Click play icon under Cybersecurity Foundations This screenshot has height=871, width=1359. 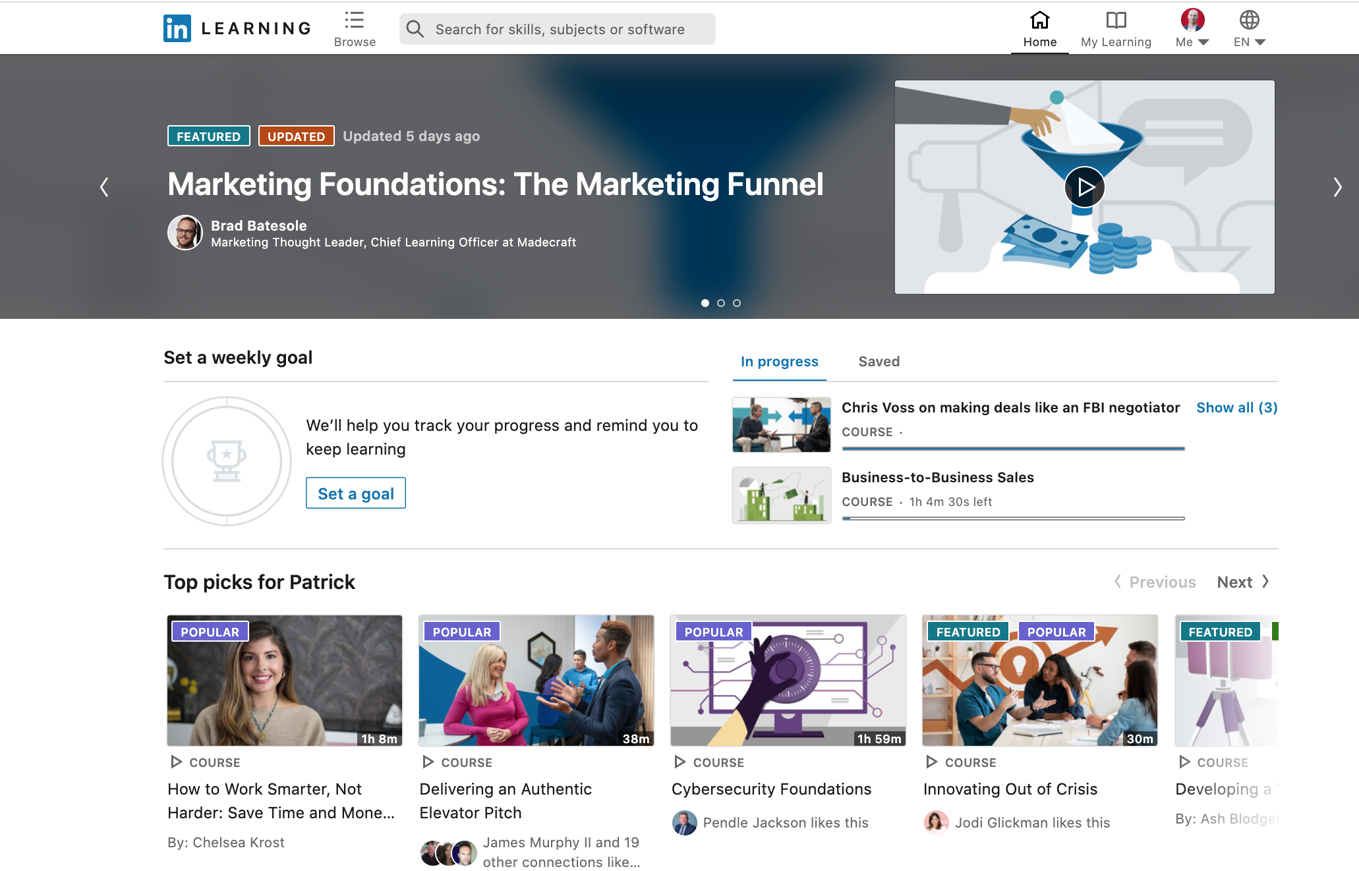pos(679,762)
